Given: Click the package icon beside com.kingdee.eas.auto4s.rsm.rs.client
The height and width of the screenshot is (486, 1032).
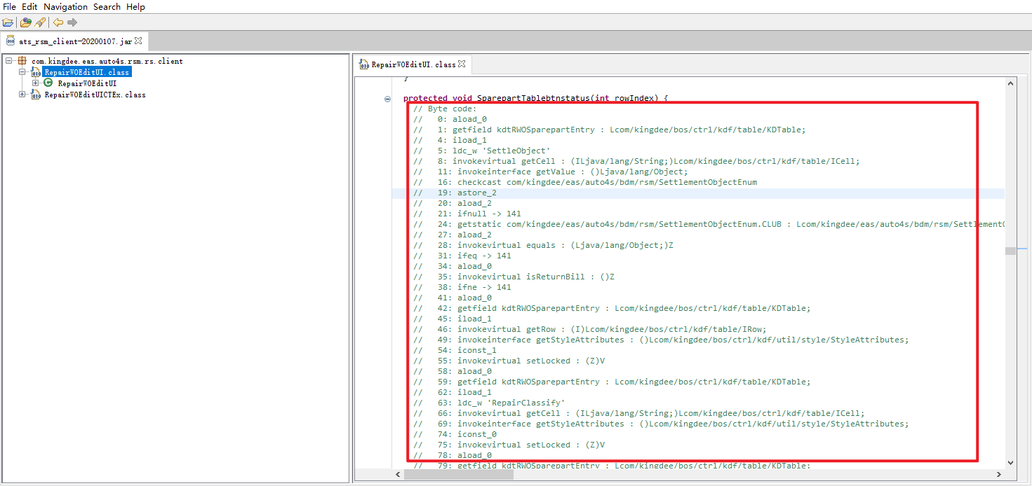Looking at the screenshot, I should (x=22, y=61).
